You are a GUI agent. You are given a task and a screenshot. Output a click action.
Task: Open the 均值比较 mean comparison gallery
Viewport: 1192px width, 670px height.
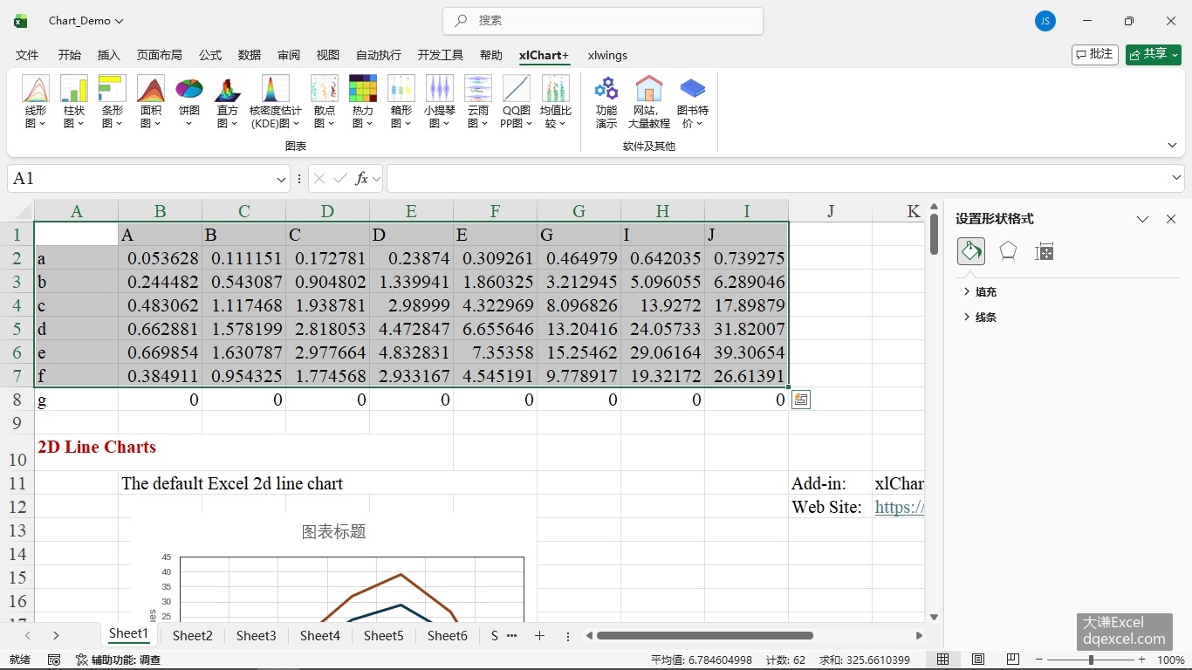click(556, 102)
